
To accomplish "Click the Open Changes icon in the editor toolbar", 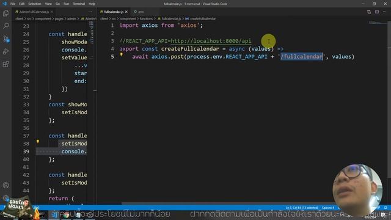I will coord(369,12).
